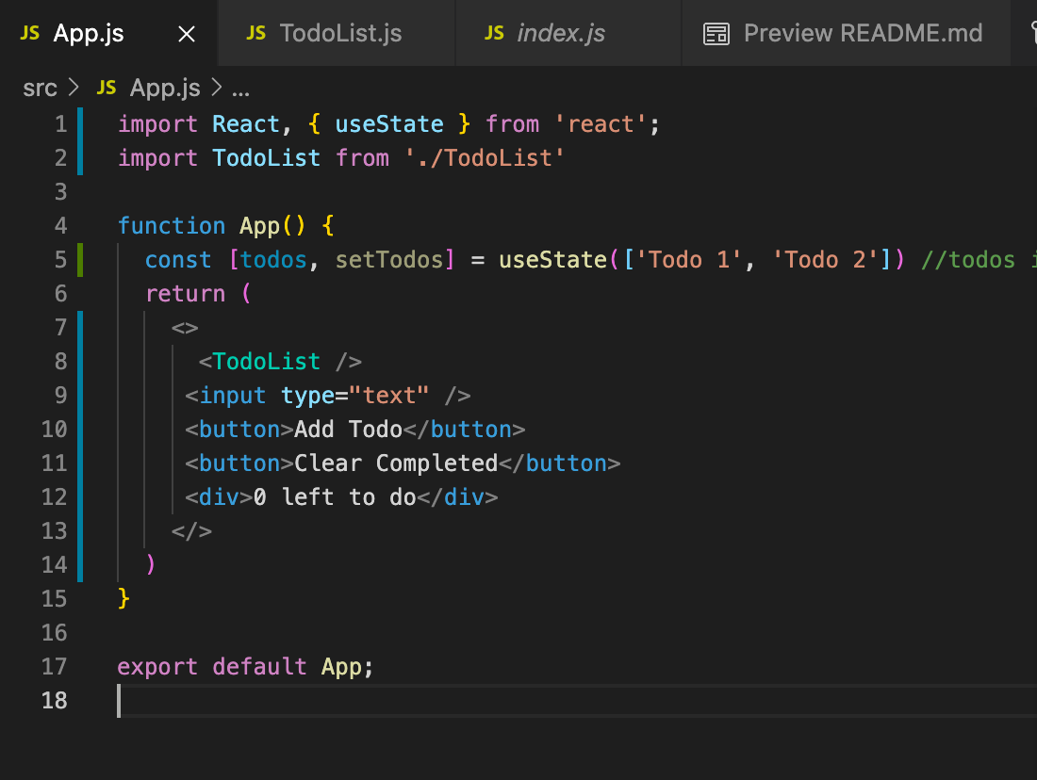
Task: Click the JS icon on the App.js tab
Action: 29,33
